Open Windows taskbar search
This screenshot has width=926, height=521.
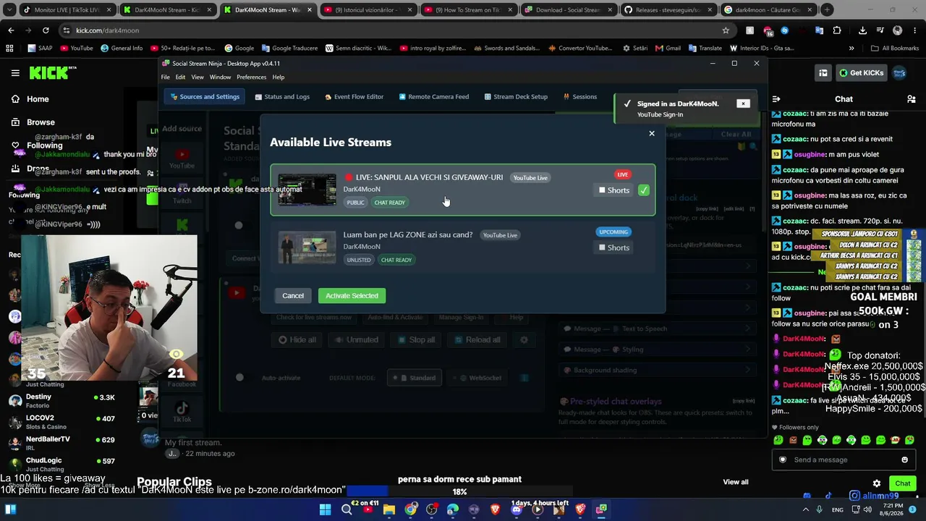tap(347, 509)
